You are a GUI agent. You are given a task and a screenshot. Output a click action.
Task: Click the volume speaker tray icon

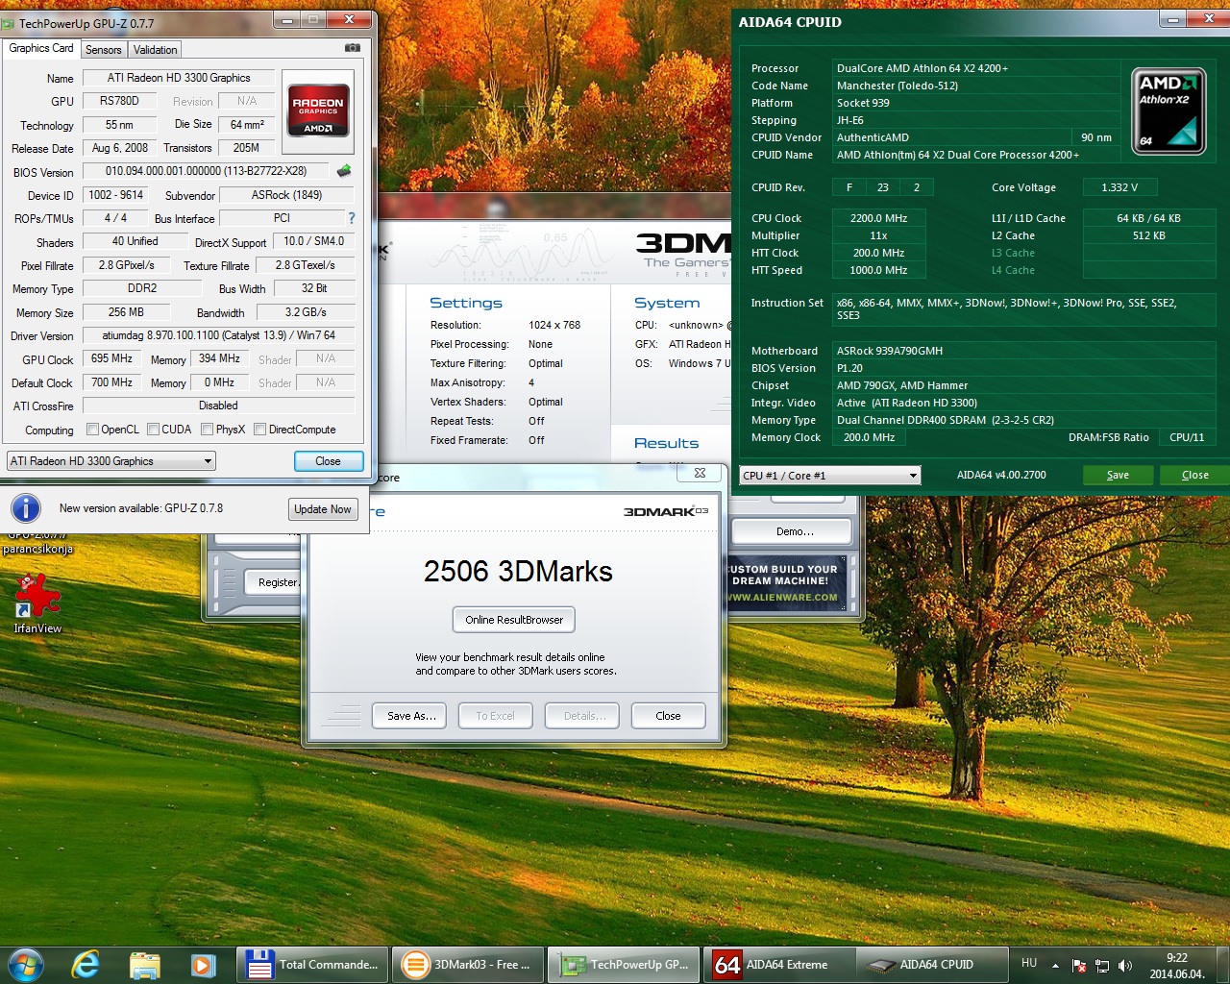tap(1124, 966)
